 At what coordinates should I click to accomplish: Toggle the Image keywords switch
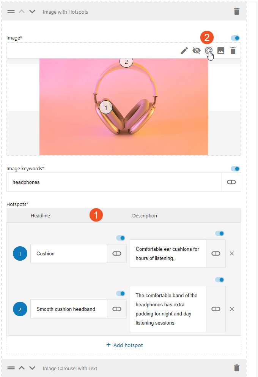pyautogui.click(x=235, y=169)
